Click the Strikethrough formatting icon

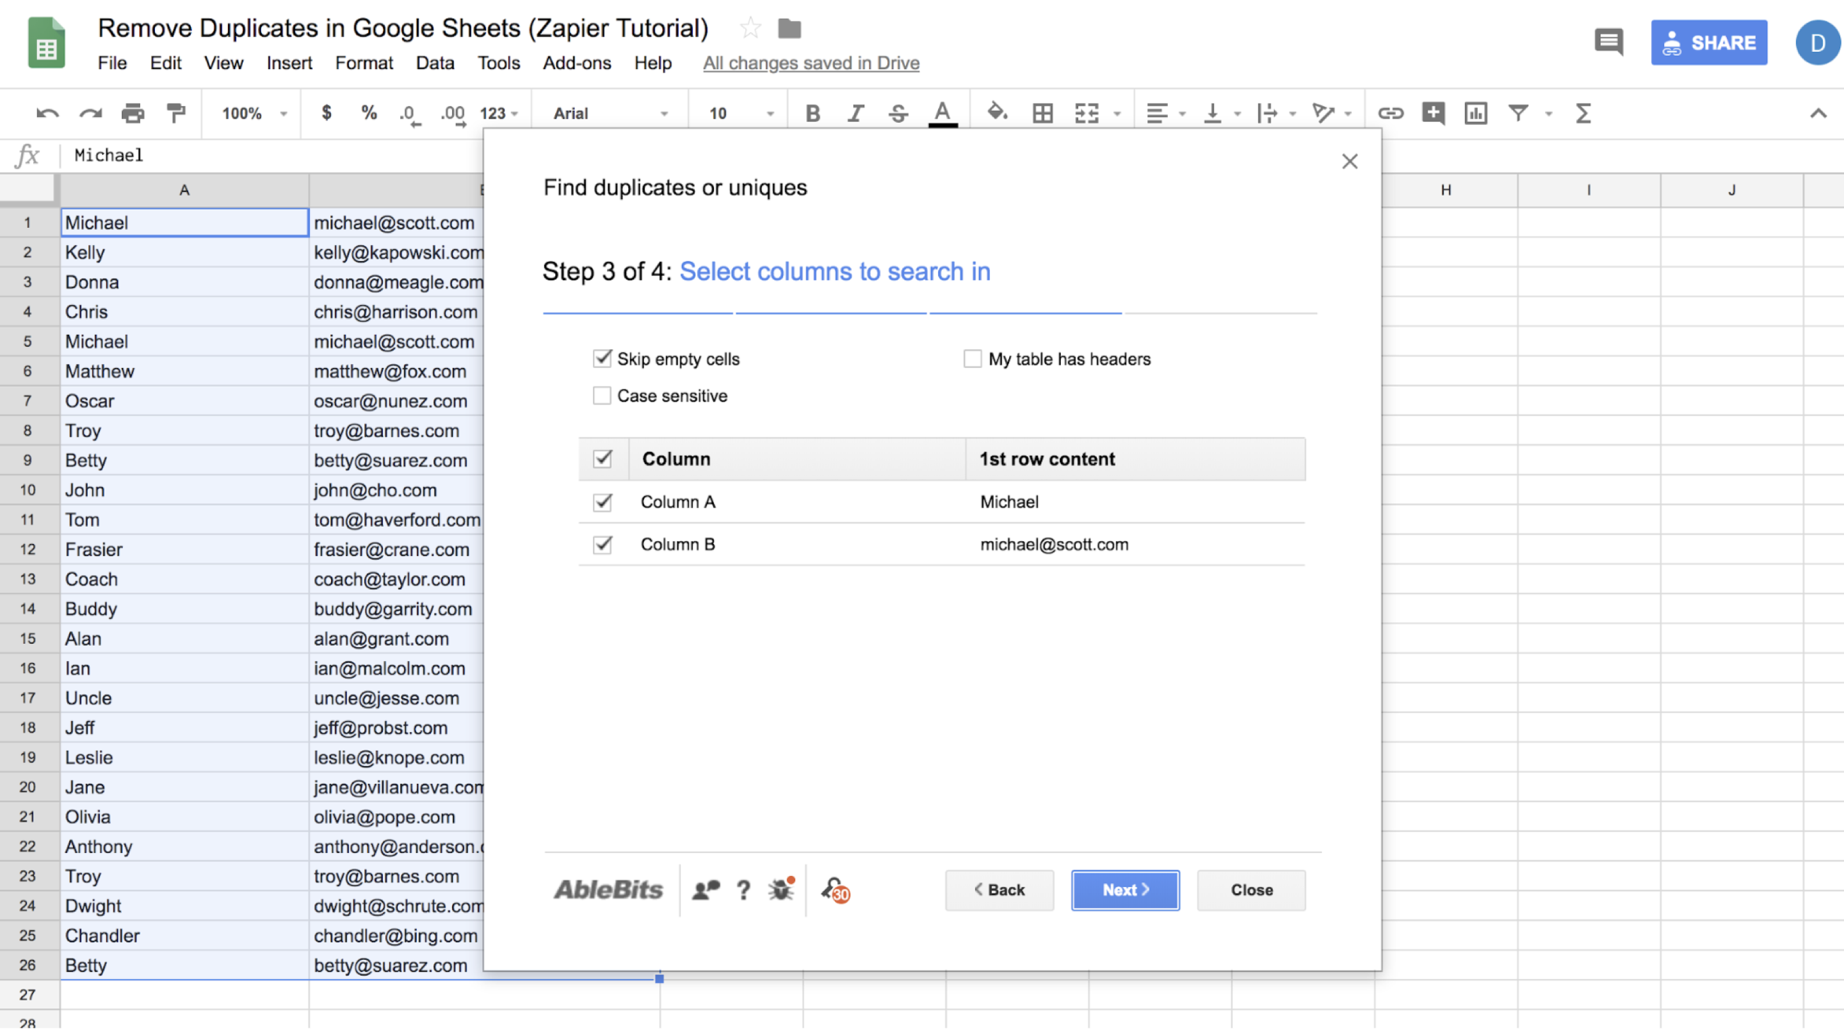click(896, 113)
